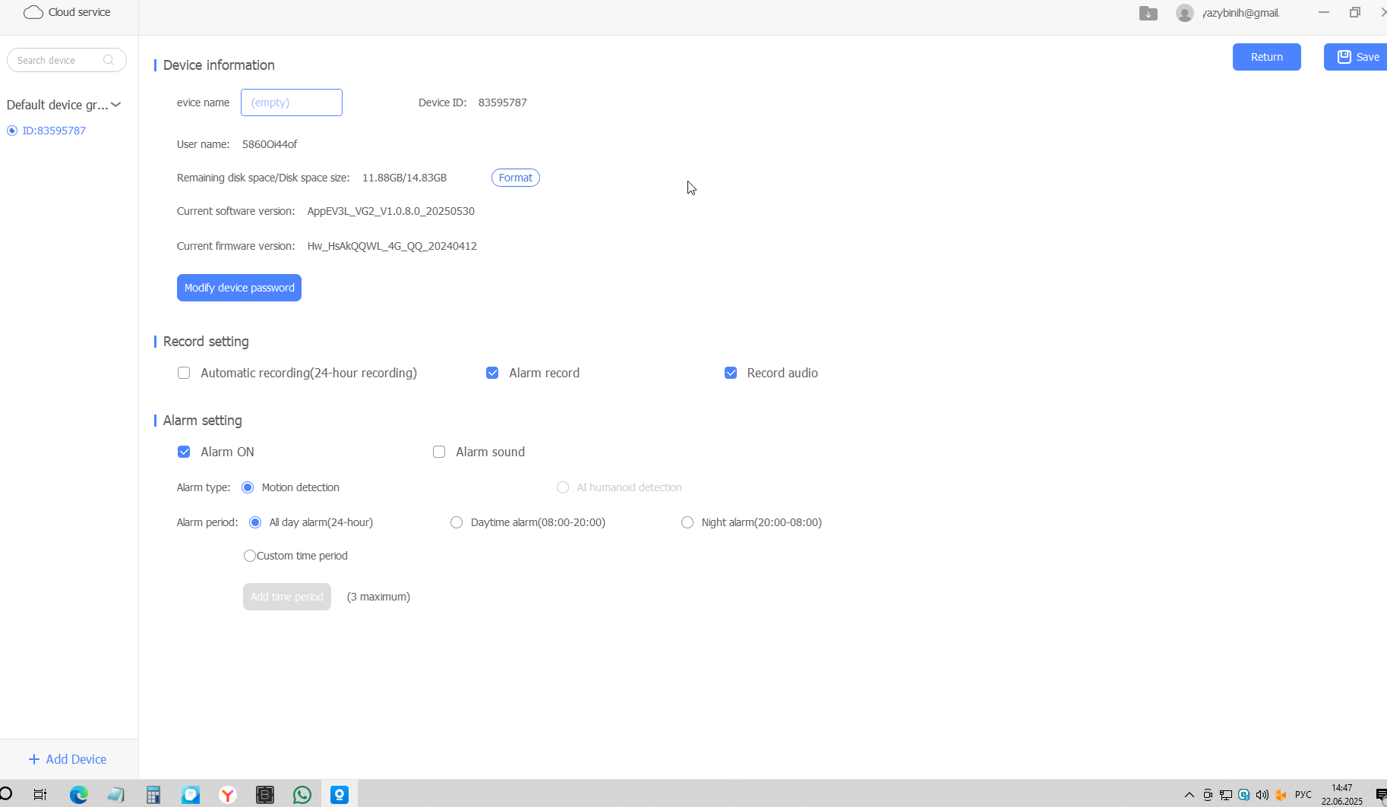Launch Microsoft Edge from the taskbar

[79, 795]
